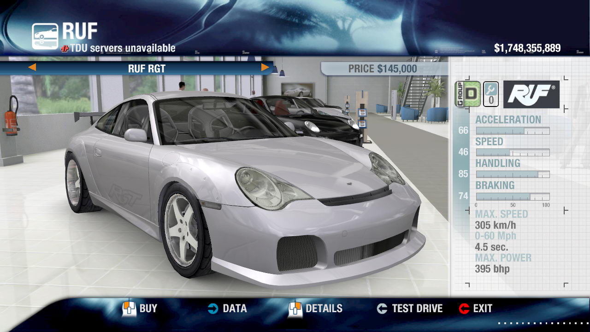Click the RUF brand logo
590x332 pixels.
coord(531,95)
